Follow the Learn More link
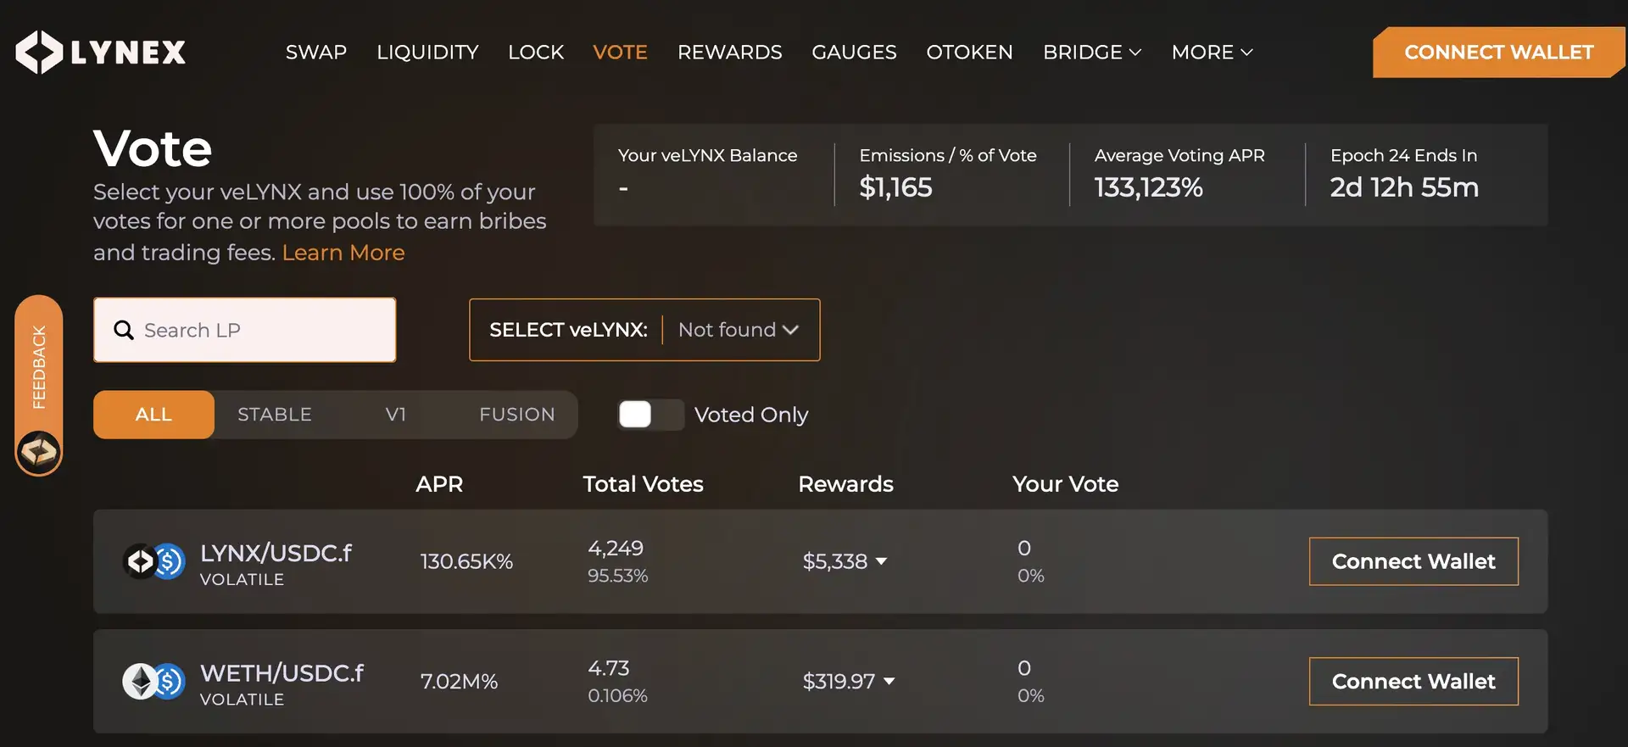The height and width of the screenshot is (747, 1628). pyautogui.click(x=343, y=253)
